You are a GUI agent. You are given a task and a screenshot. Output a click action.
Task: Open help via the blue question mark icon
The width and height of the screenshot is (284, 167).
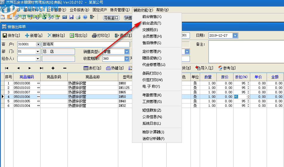tap(85, 17)
